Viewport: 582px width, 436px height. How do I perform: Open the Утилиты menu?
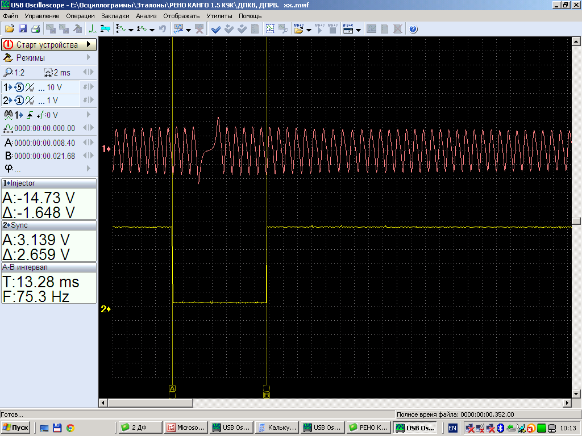(219, 16)
